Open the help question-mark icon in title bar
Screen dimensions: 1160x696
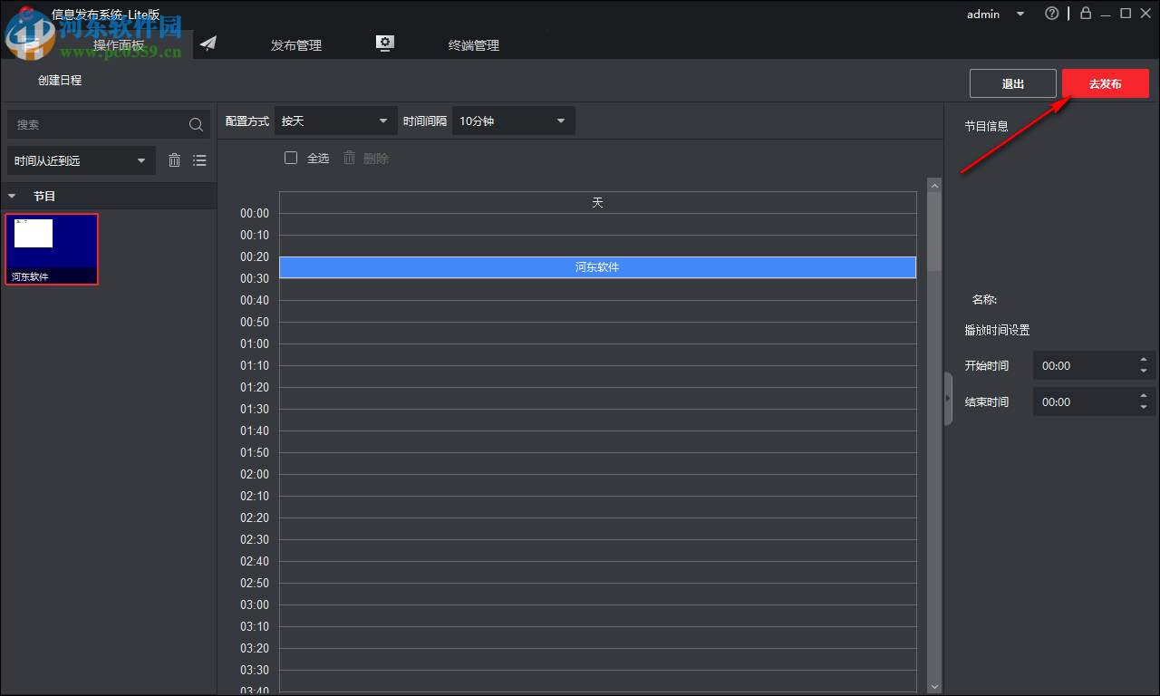click(1052, 14)
